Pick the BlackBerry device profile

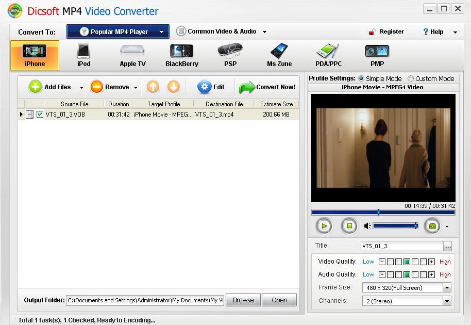[182, 56]
